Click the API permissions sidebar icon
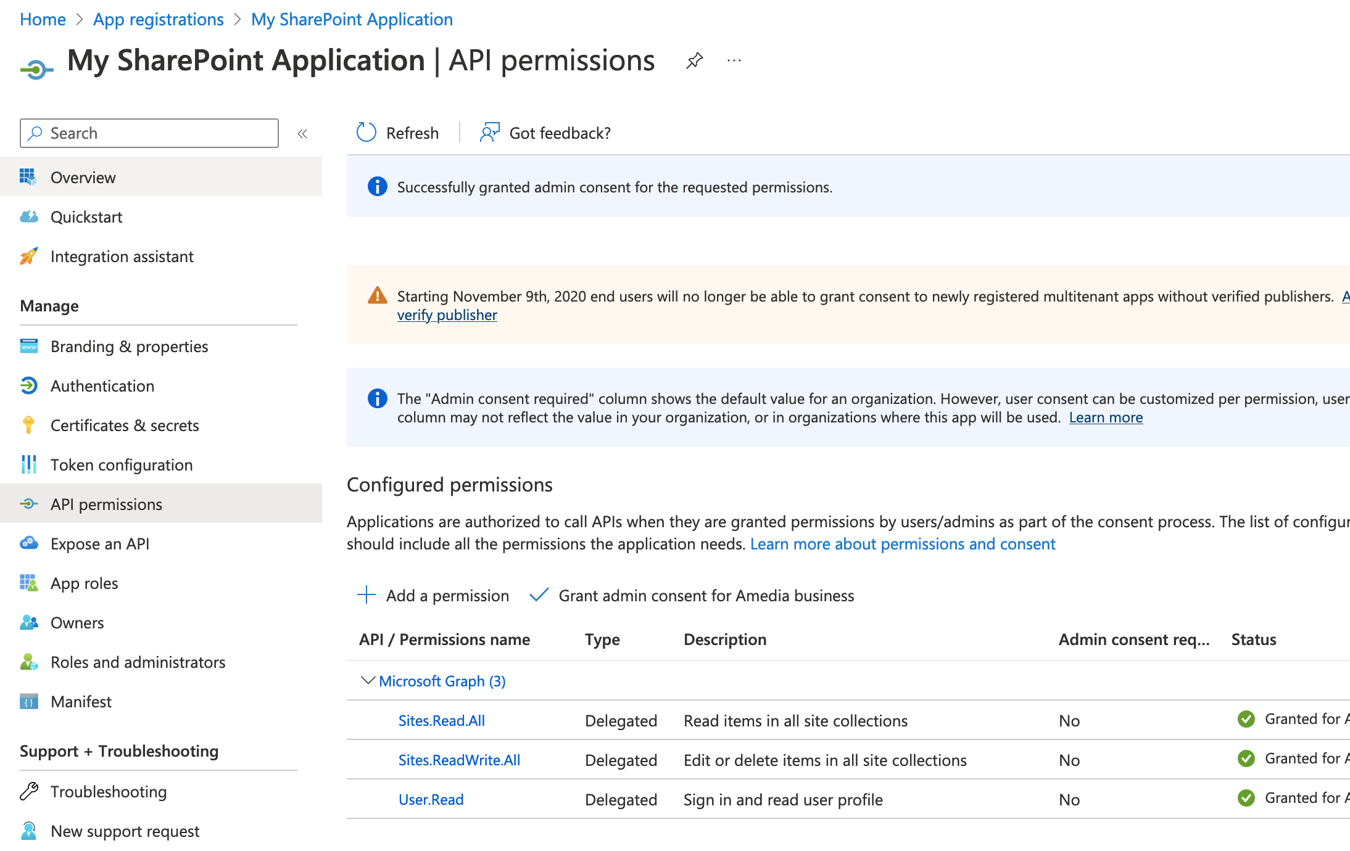The width and height of the screenshot is (1350, 851). click(x=27, y=503)
